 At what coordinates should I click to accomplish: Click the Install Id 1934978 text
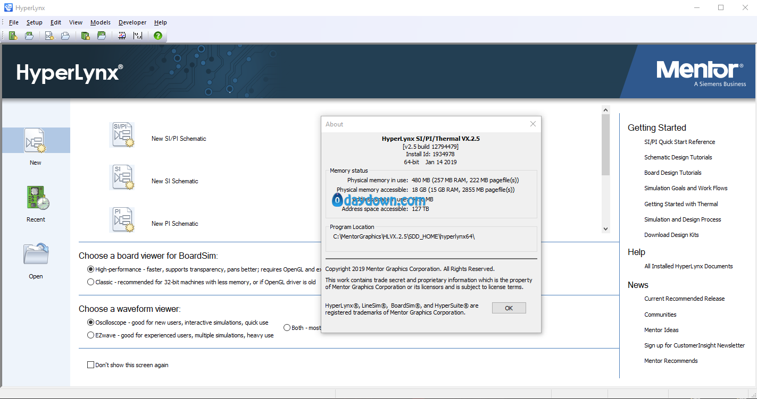coord(430,154)
